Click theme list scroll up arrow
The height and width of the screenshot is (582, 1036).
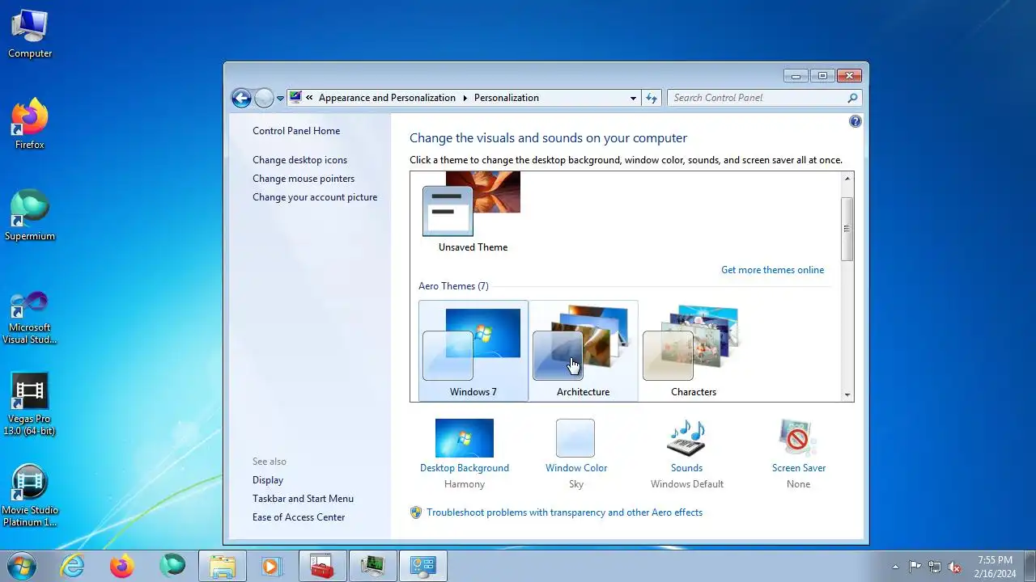point(847,179)
